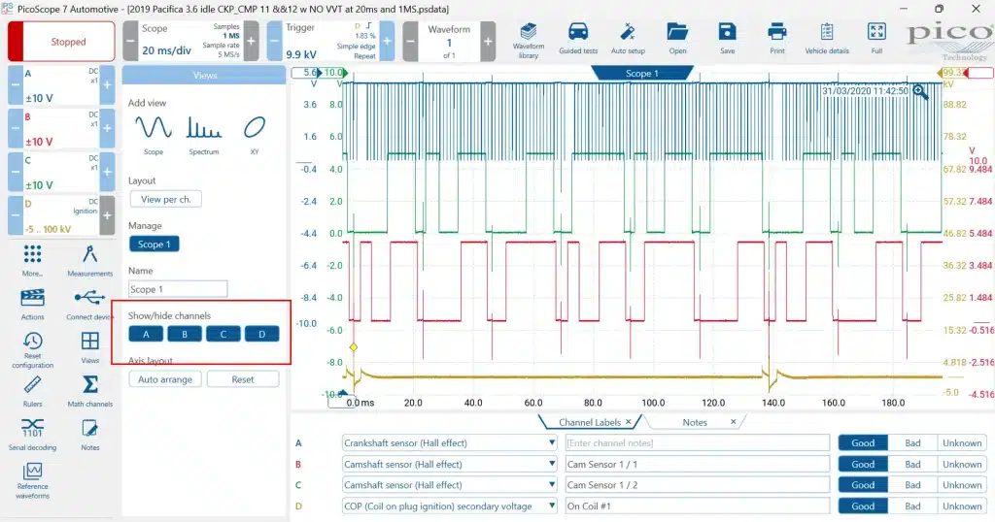Switch to the Notes tab

point(694,422)
